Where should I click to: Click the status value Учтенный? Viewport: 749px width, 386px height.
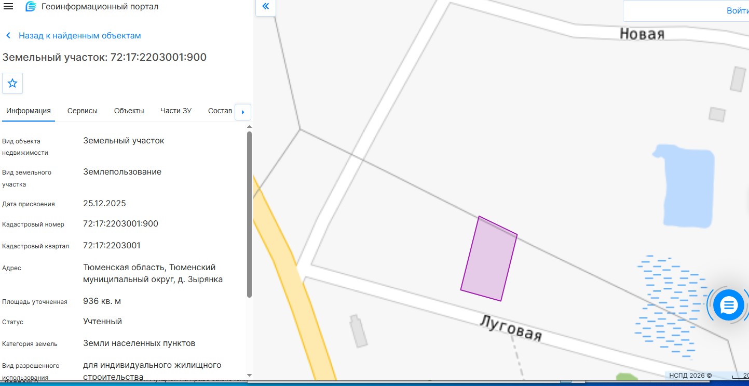(x=102, y=322)
